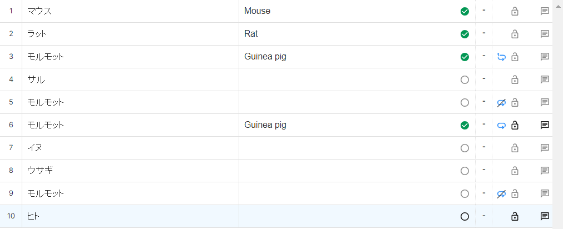Unconfirm the green checkmark for the Rat row

click(465, 34)
